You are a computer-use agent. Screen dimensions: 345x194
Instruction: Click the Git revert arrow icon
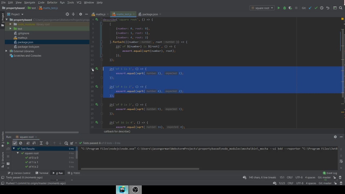point(328,8)
